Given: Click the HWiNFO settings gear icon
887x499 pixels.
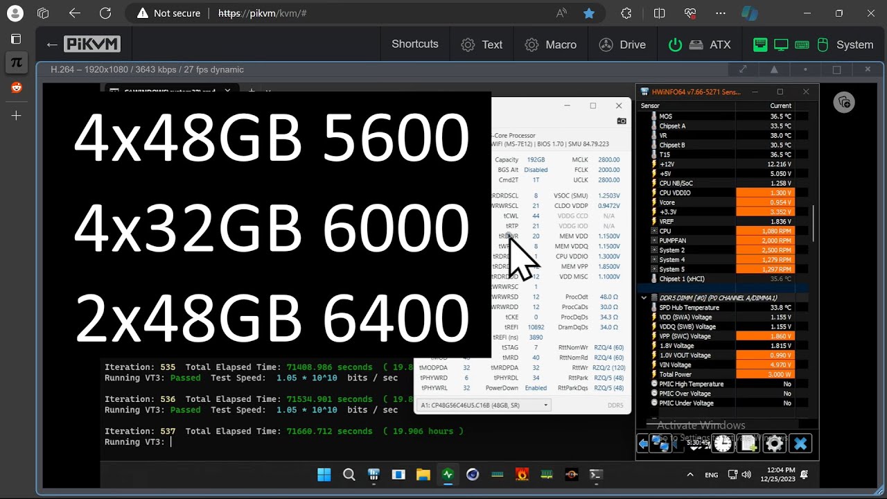Looking at the screenshot, I should (775, 444).
